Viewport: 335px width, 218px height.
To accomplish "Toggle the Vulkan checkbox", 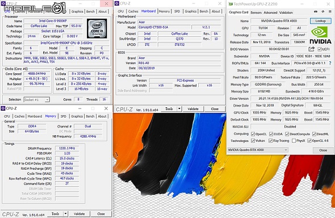I will [253, 141].
